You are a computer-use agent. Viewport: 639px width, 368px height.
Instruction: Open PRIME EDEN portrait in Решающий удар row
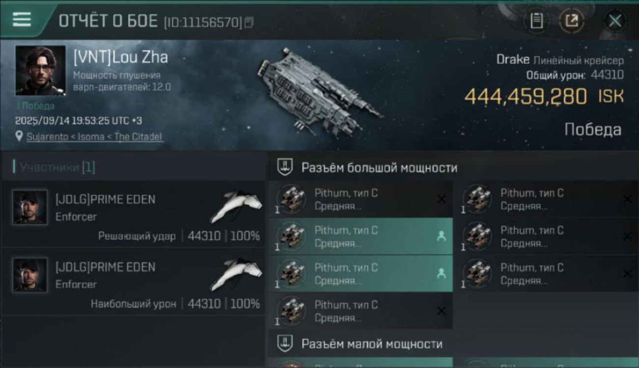(x=30, y=208)
